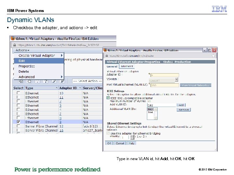The width and height of the screenshot is (234, 175).
Task: Check the Server Fibre Channel 16 row checkbox
Action: (x=18, y=130)
